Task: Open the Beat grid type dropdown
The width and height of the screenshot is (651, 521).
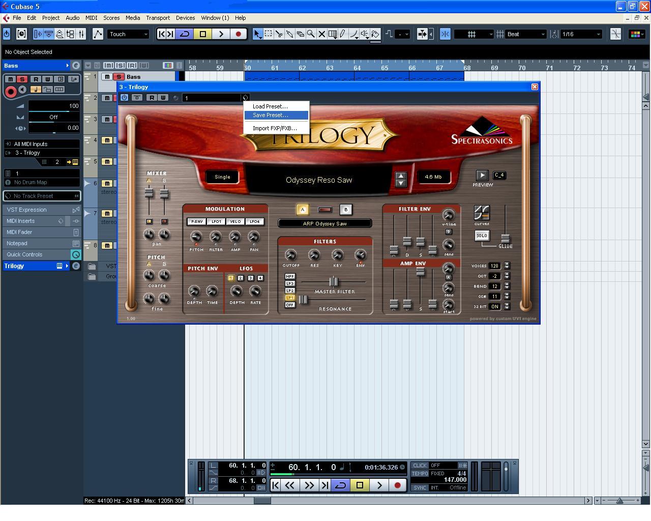Action: point(526,34)
